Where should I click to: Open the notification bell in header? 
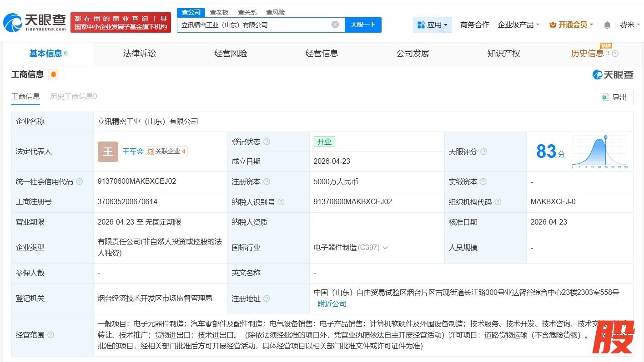(x=607, y=25)
